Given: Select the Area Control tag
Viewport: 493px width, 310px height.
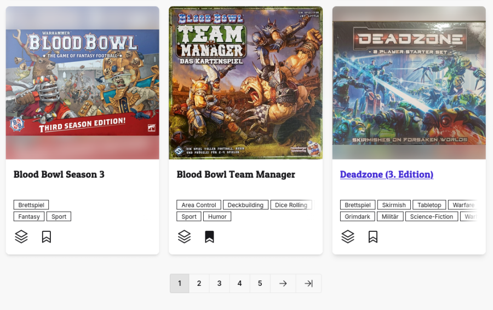Looking at the screenshot, I should coord(199,205).
